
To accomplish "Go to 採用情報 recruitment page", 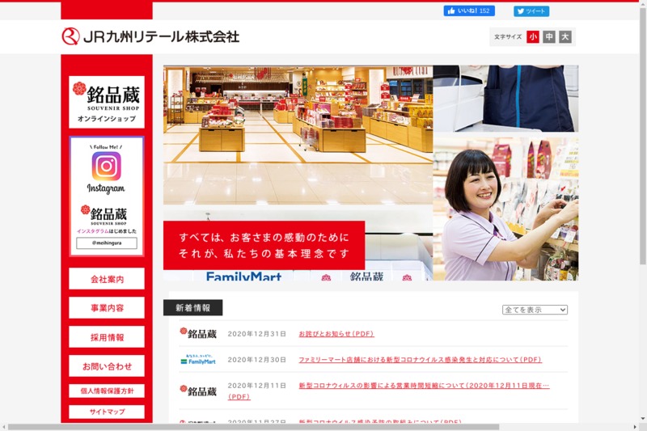I will pos(107,337).
